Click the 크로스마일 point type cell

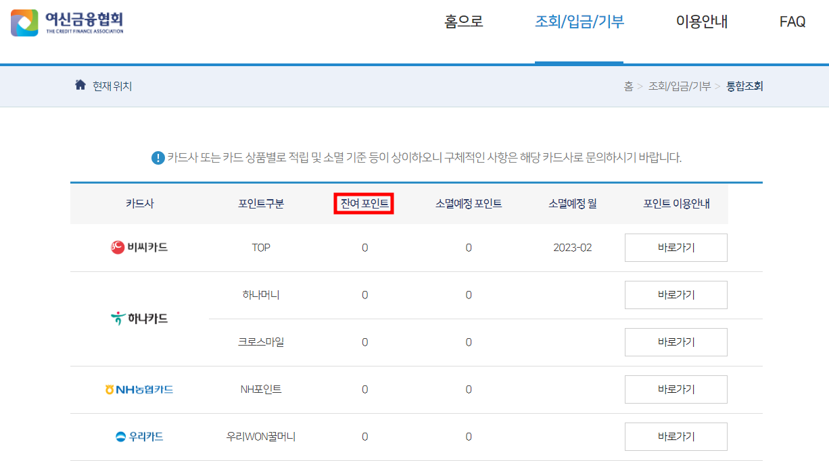coord(261,342)
